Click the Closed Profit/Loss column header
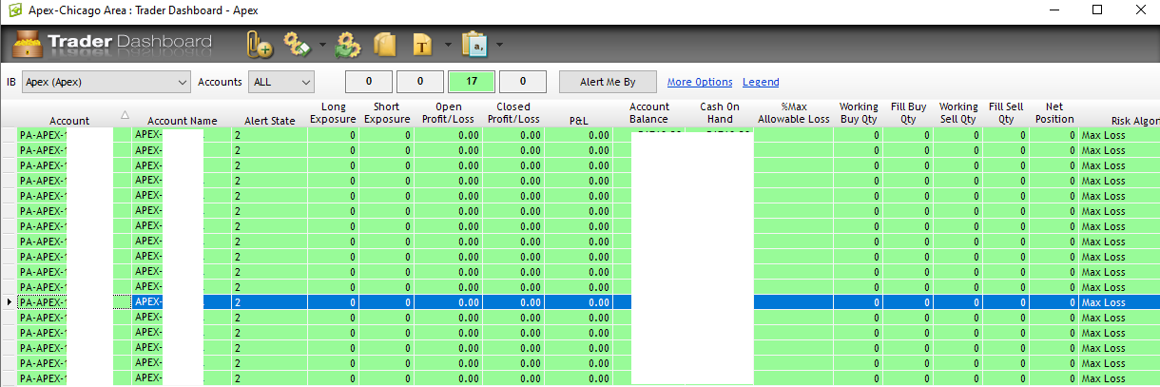The image size is (1160, 387). (513, 113)
